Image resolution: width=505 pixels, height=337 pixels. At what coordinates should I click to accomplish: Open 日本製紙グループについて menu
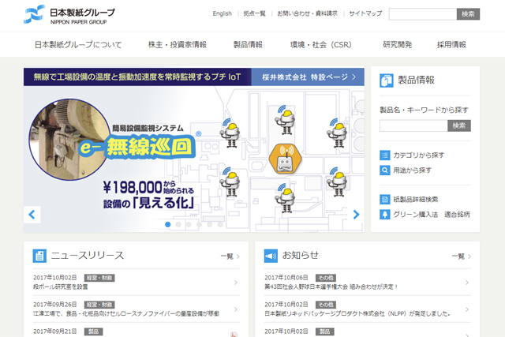[78, 45]
